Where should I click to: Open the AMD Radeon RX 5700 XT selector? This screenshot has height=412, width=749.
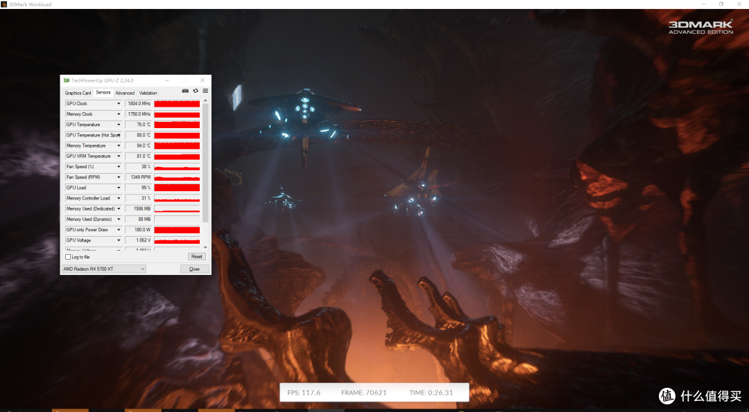(x=103, y=269)
